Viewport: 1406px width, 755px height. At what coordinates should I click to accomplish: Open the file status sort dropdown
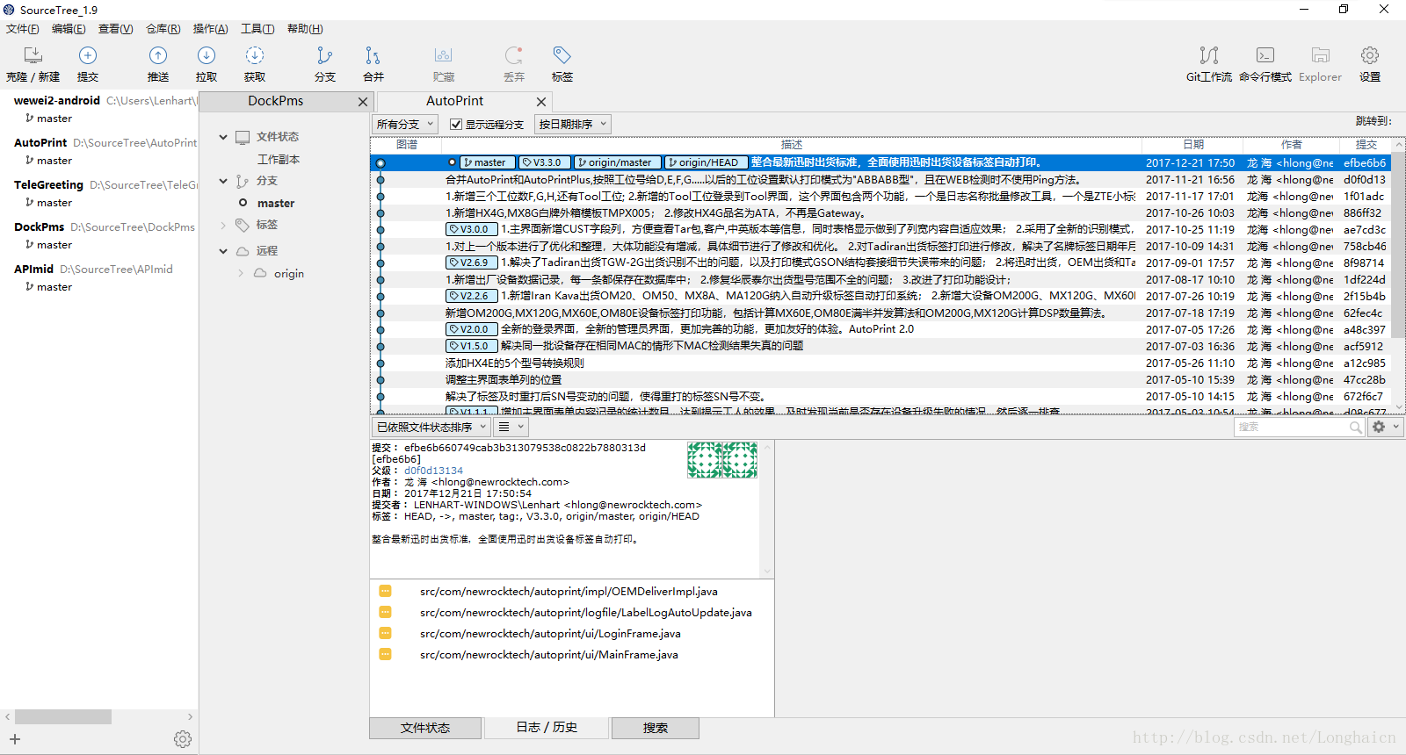(x=431, y=427)
